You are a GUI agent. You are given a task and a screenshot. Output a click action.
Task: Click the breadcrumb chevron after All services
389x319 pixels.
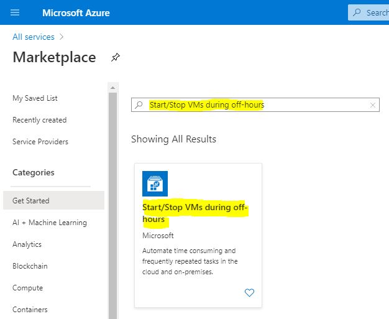coord(62,37)
